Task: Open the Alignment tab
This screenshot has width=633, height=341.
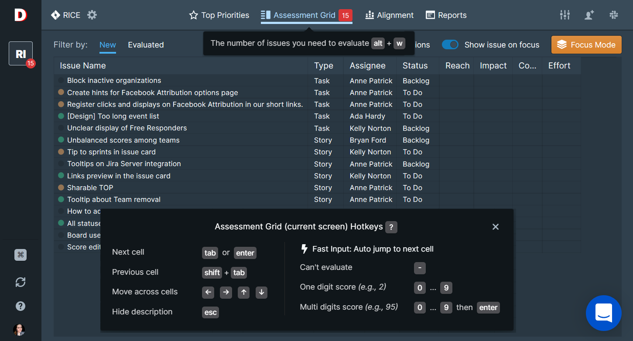Action: (389, 15)
